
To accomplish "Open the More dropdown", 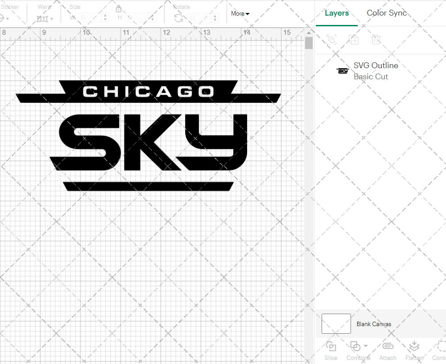I will pos(240,13).
